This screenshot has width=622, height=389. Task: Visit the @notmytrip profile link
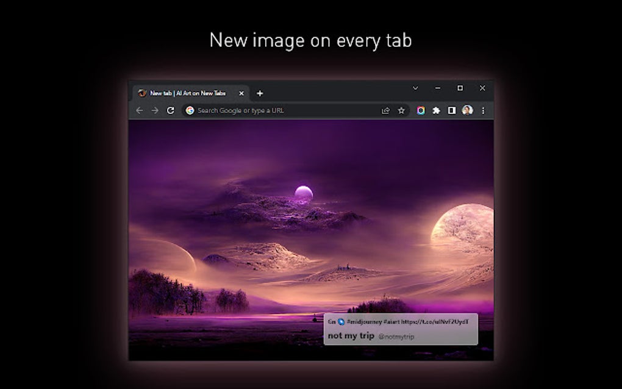396,336
